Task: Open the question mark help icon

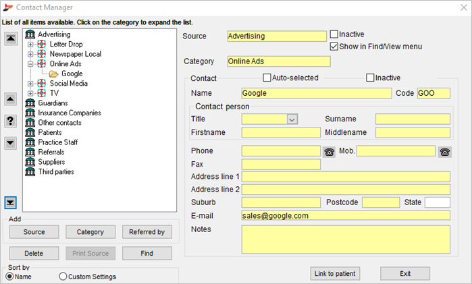Action: point(11,121)
